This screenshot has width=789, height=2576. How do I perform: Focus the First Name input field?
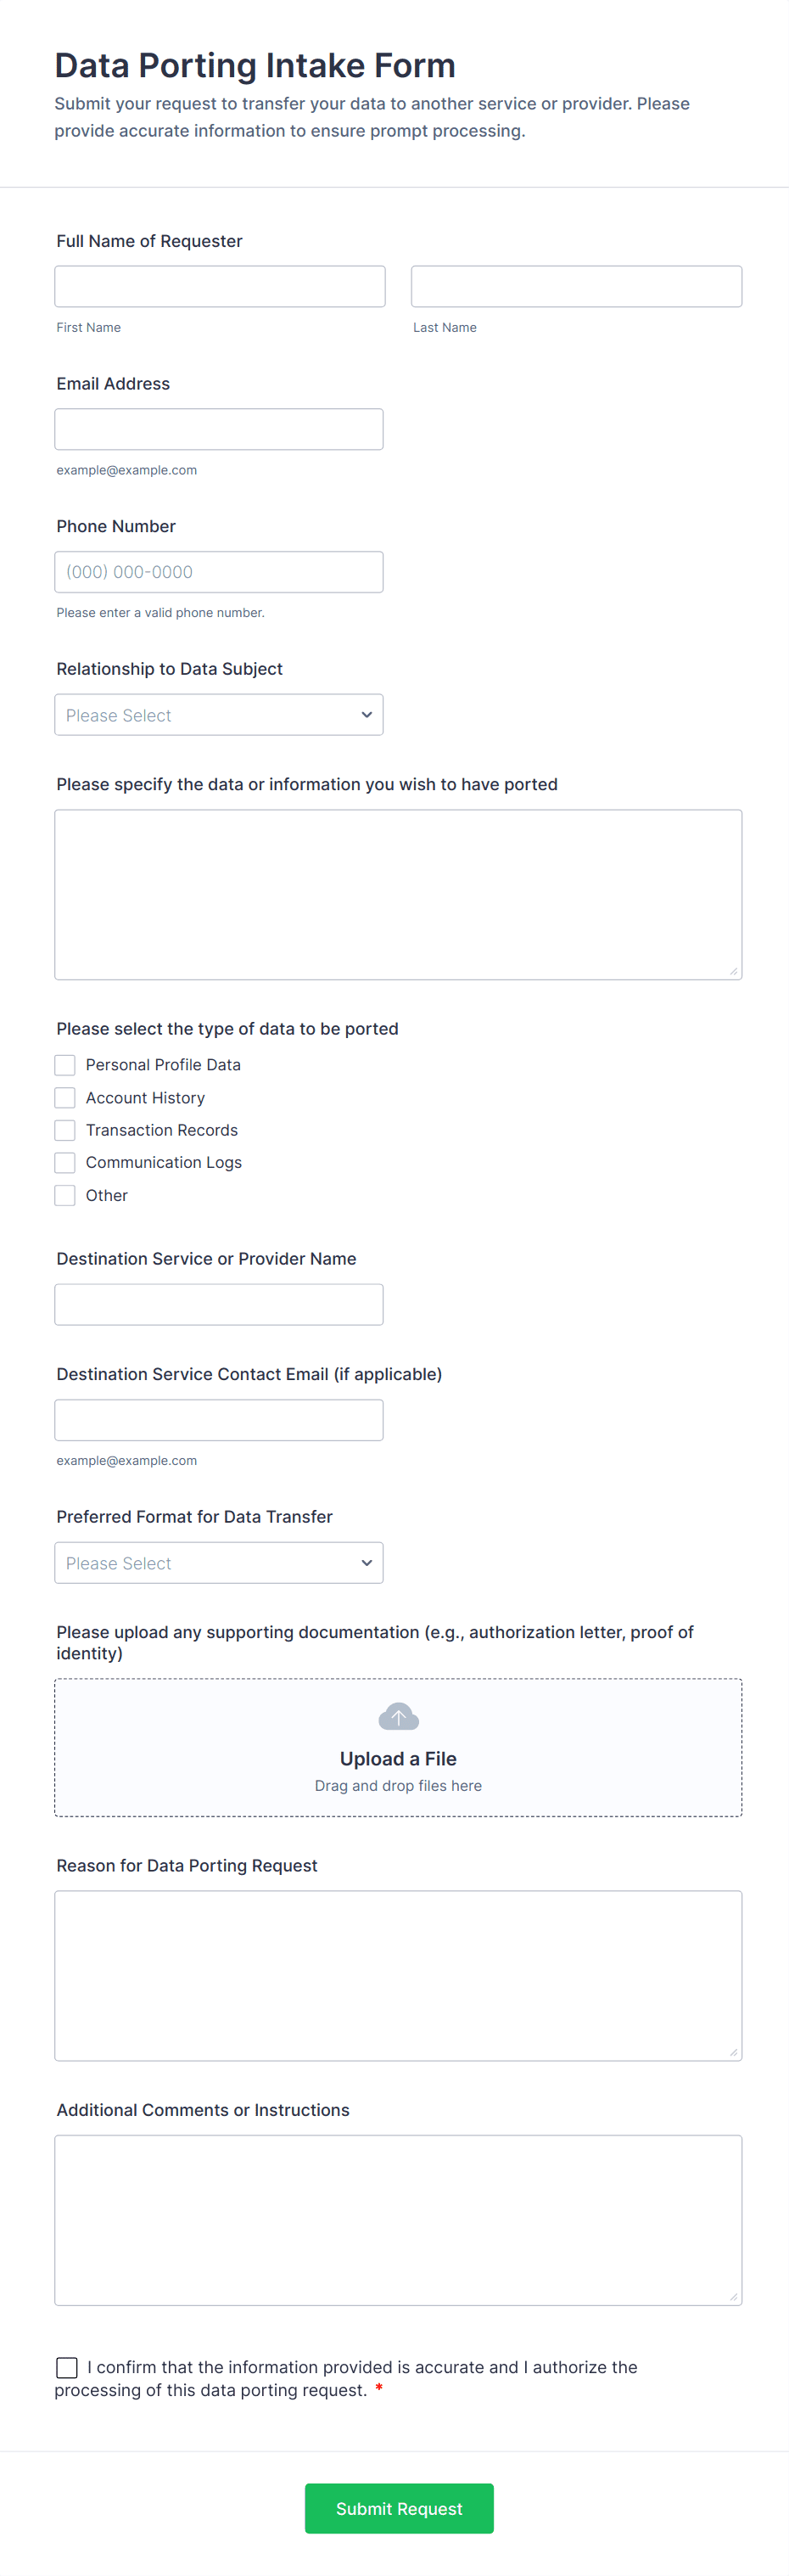point(220,287)
